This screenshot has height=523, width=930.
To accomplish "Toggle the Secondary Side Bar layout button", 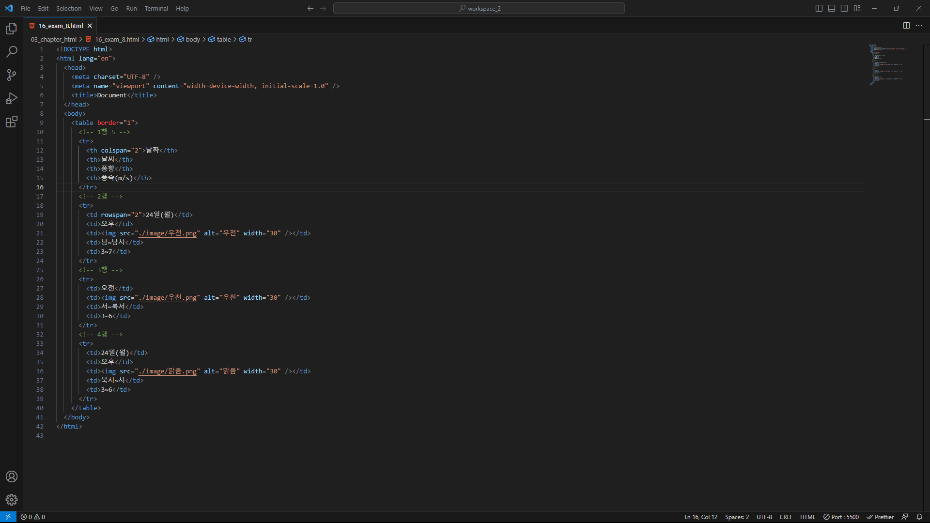I will (844, 8).
